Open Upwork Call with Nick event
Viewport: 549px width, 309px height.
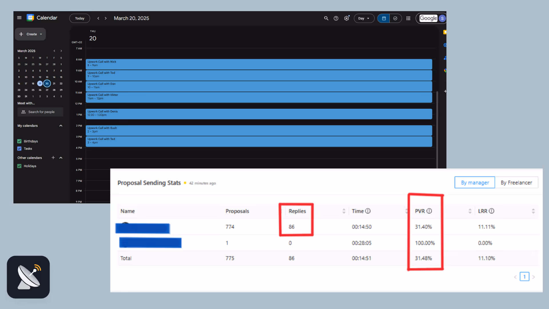(x=259, y=64)
